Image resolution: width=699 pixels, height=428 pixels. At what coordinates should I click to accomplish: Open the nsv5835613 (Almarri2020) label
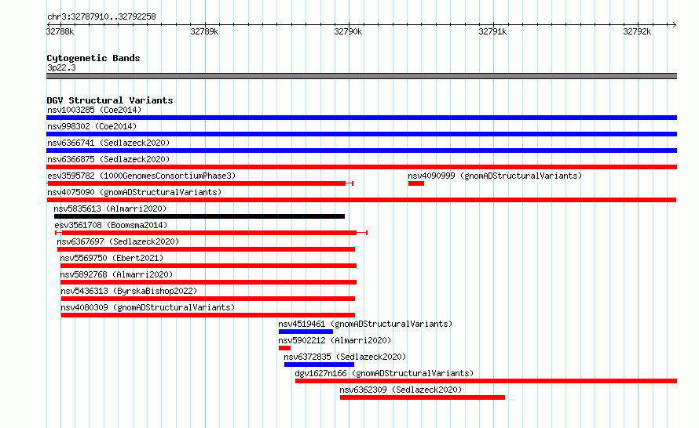pyautogui.click(x=110, y=209)
